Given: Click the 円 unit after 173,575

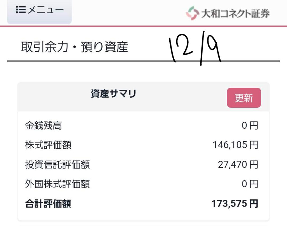Looking at the screenshot, I should tap(254, 204).
